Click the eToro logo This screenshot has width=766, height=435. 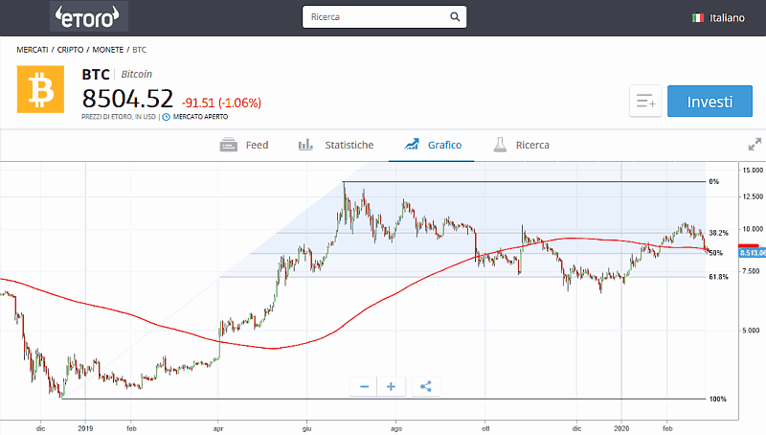point(87,17)
